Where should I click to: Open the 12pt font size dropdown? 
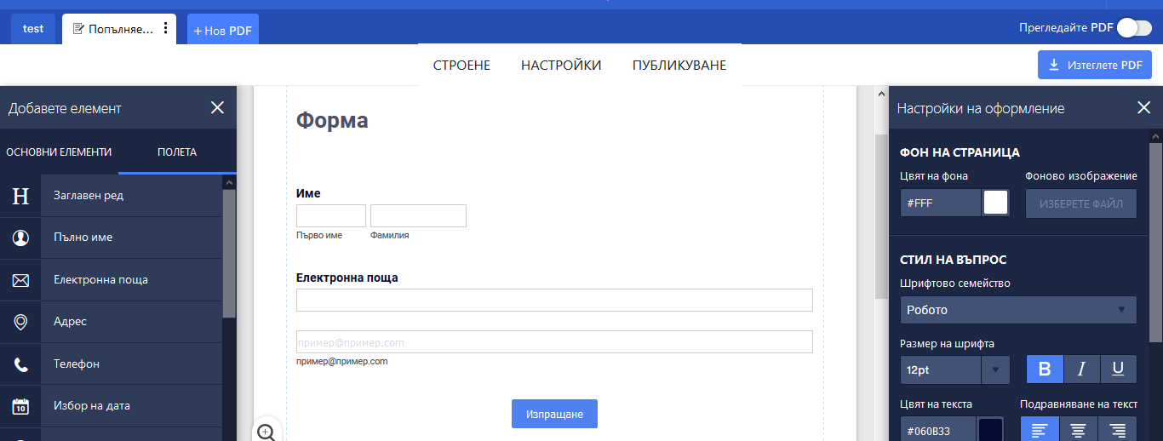tap(954, 370)
